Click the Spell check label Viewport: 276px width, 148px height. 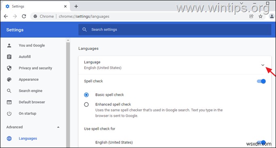(93, 81)
